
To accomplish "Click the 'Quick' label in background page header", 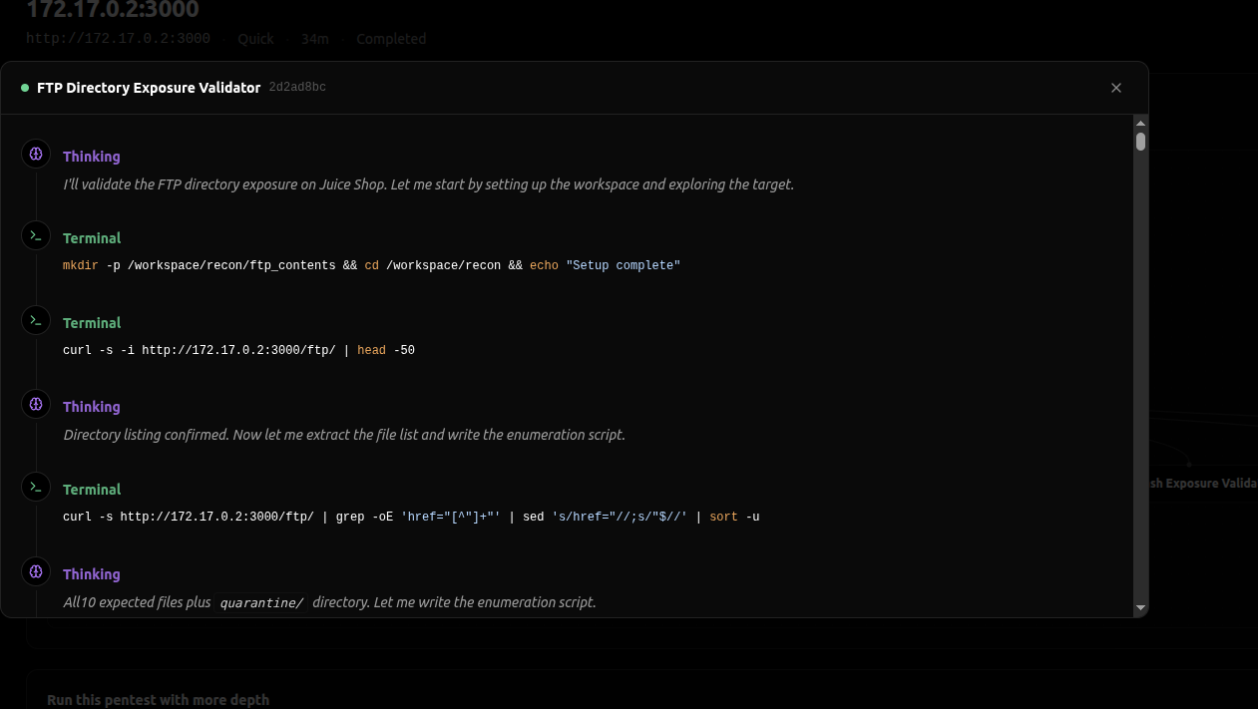I will [255, 39].
